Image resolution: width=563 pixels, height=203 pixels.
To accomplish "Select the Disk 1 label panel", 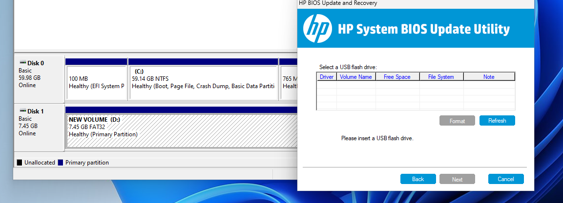I will (x=39, y=127).
